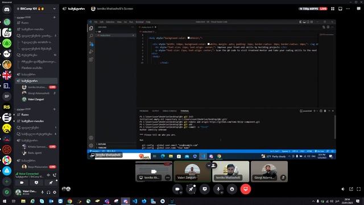Open Explore Discoverable Servers compass icon
The width and height of the screenshot is (364, 205).
pyautogui.click(x=7, y=192)
